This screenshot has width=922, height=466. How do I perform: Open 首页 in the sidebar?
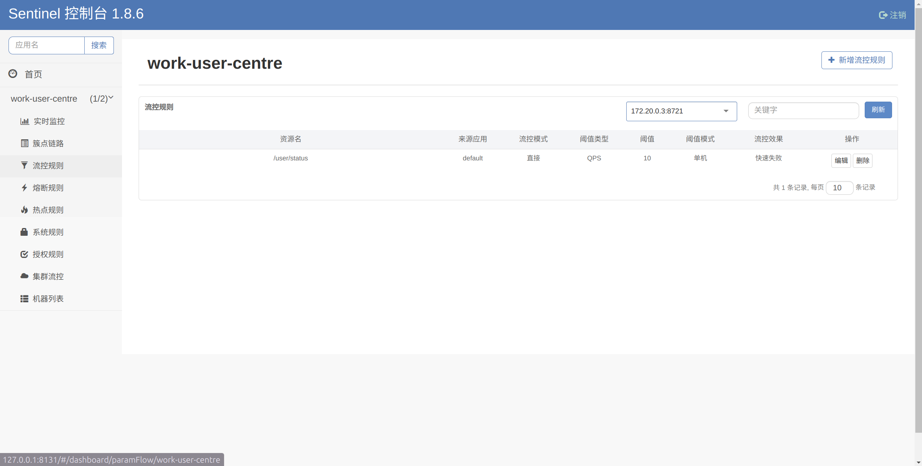(x=33, y=74)
